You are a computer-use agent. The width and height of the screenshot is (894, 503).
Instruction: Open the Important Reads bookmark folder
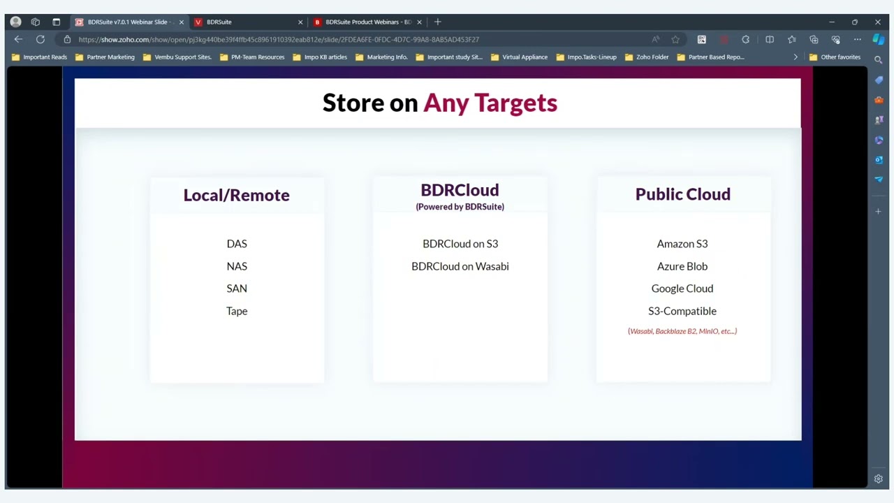click(x=39, y=57)
